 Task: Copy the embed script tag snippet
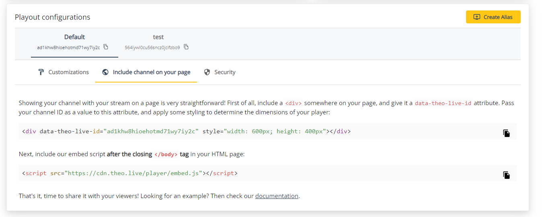pyautogui.click(x=506, y=175)
